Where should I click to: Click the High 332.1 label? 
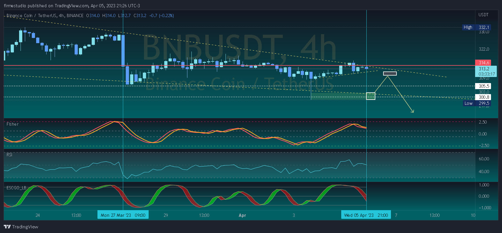click(x=476, y=27)
